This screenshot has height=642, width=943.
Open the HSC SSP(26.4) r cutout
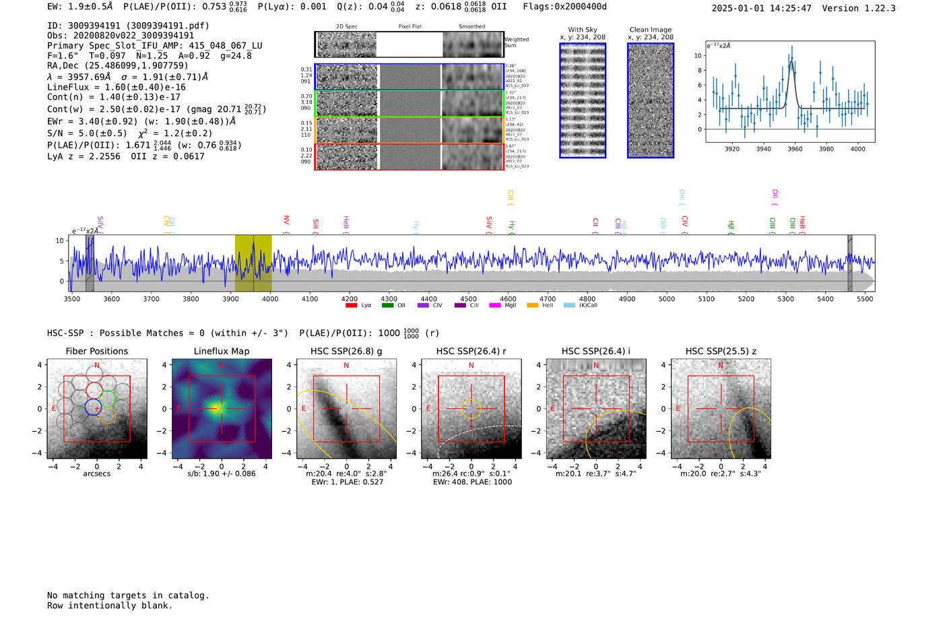471,409
